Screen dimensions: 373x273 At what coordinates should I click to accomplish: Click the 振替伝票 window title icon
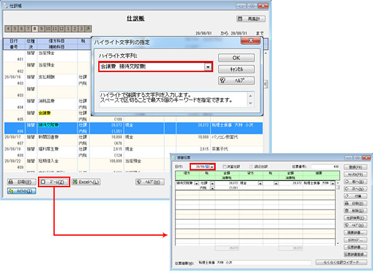174,157
